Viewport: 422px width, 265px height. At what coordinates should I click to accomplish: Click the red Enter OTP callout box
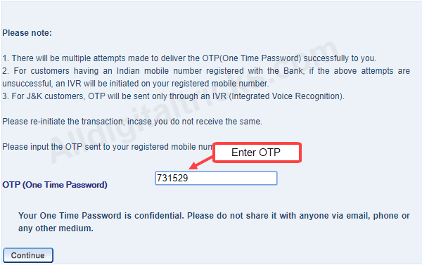[257, 153]
